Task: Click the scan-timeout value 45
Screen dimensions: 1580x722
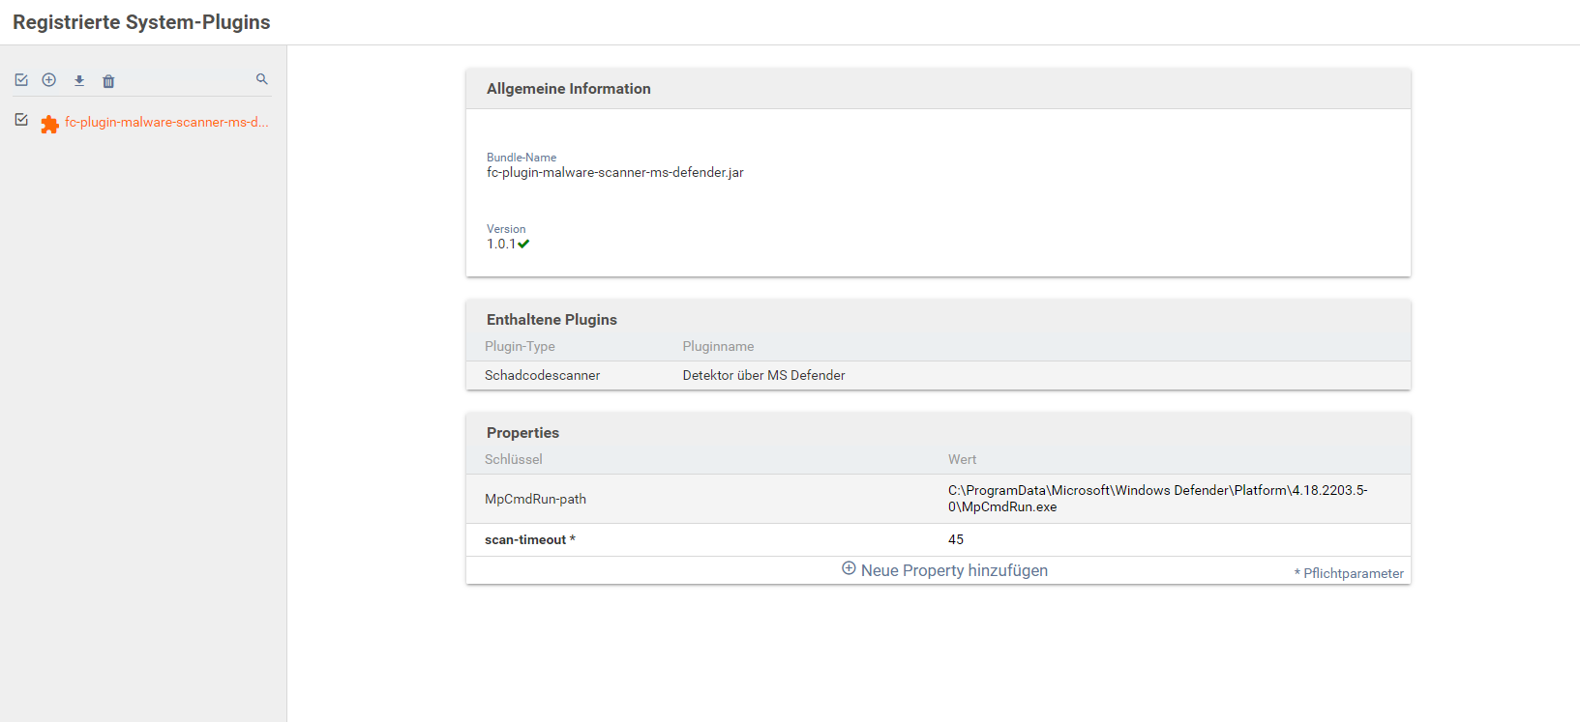Action: coord(956,539)
